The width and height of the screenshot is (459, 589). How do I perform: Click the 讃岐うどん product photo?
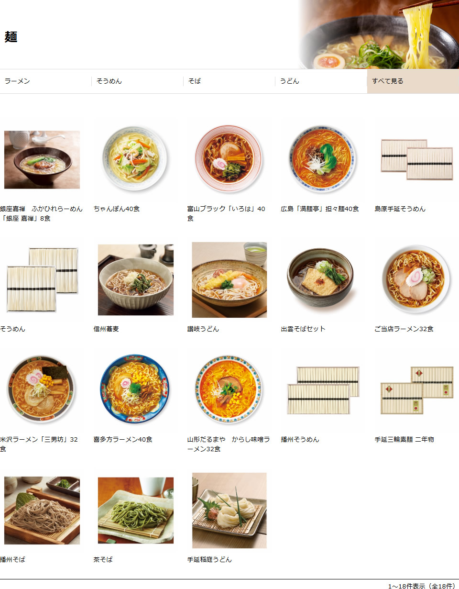coord(229,280)
